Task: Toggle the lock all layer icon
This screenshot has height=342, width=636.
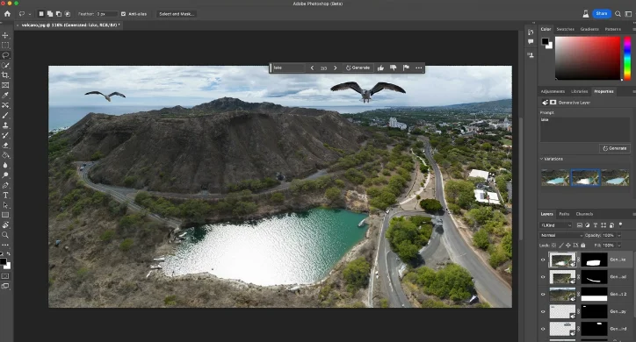Action: (x=583, y=246)
